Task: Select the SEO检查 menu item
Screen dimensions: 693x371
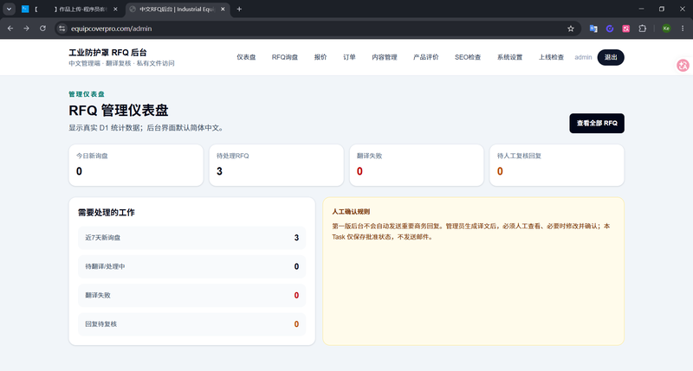Action: click(x=468, y=57)
